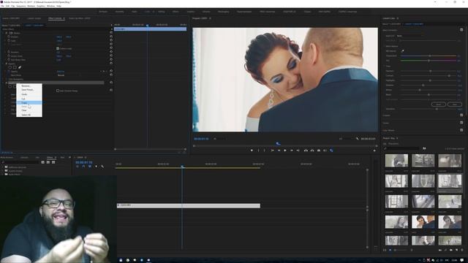Select the clip on the timeline video track
Image resolution: width=468 pixels, height=263 pixels.
(189, 206)
